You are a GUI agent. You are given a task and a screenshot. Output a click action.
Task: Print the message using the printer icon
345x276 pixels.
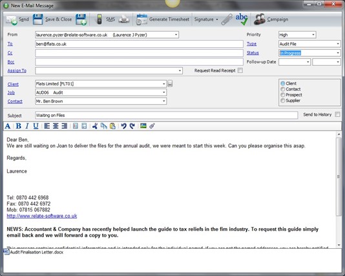(123, 19)
